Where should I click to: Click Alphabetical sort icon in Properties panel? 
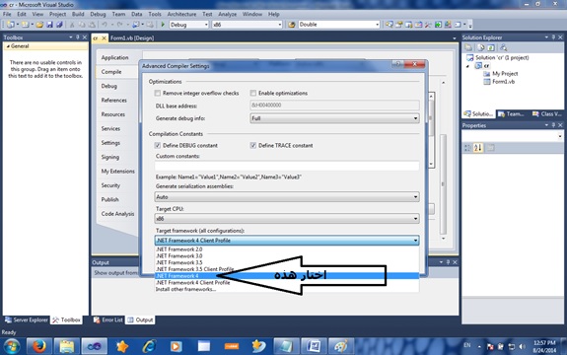[x=477, y=148]
